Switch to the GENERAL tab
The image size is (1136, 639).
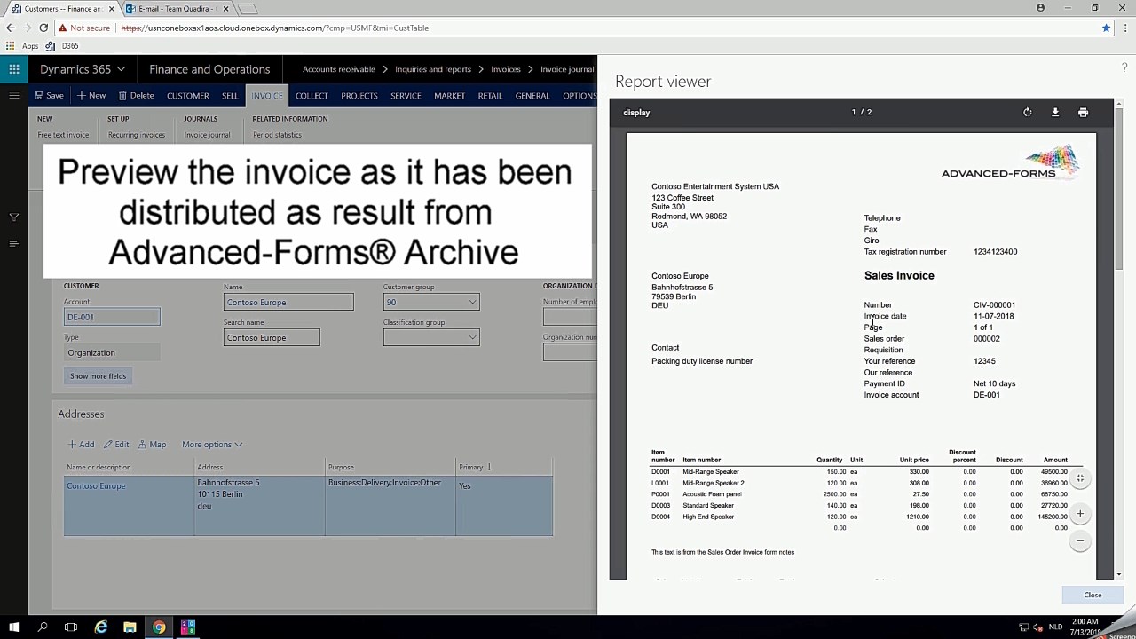pyautogui.click(x=532, y=96)
